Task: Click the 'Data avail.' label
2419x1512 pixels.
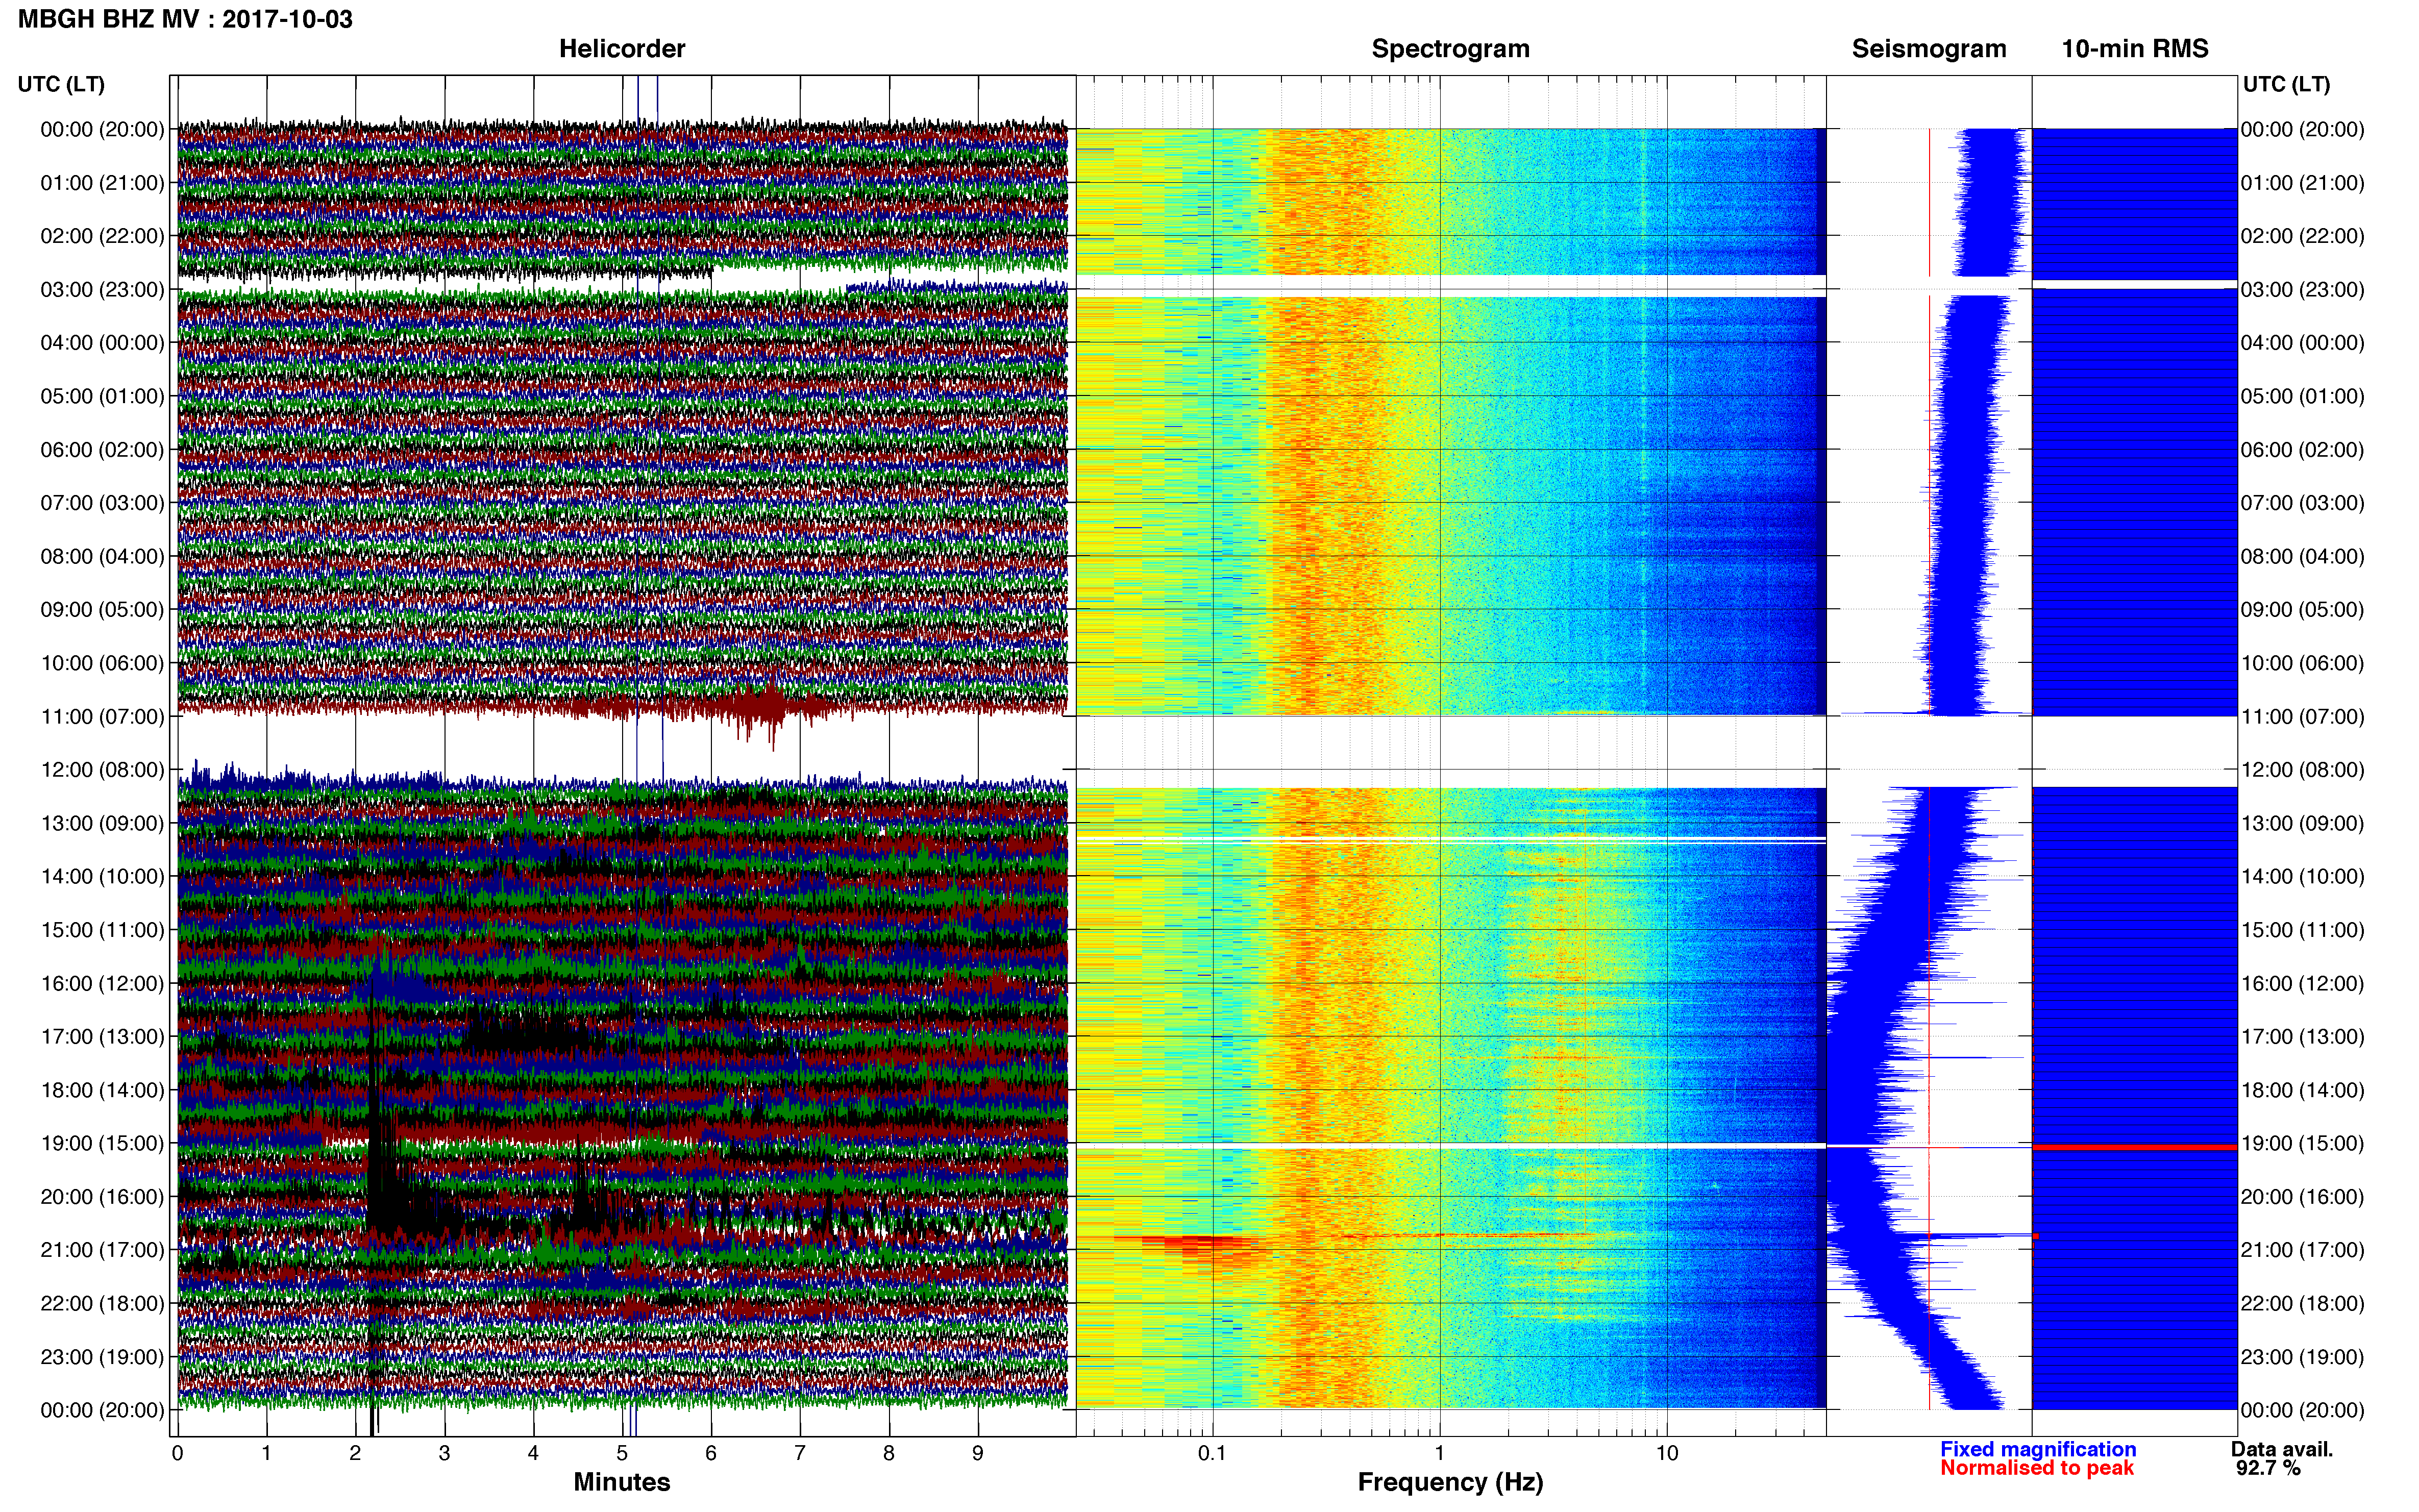Action: tap(2282, 1450)
